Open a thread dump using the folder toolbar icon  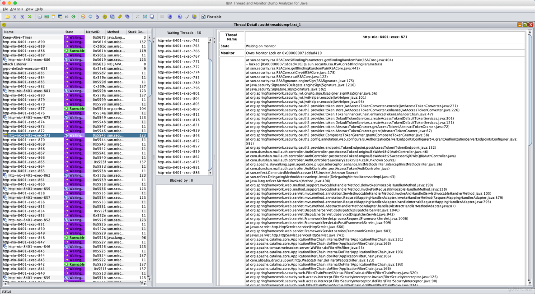pos(7,17)
